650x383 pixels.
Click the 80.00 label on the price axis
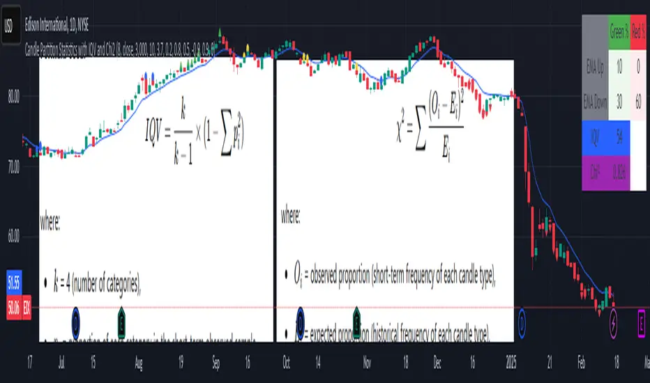[x=14, y=97]
